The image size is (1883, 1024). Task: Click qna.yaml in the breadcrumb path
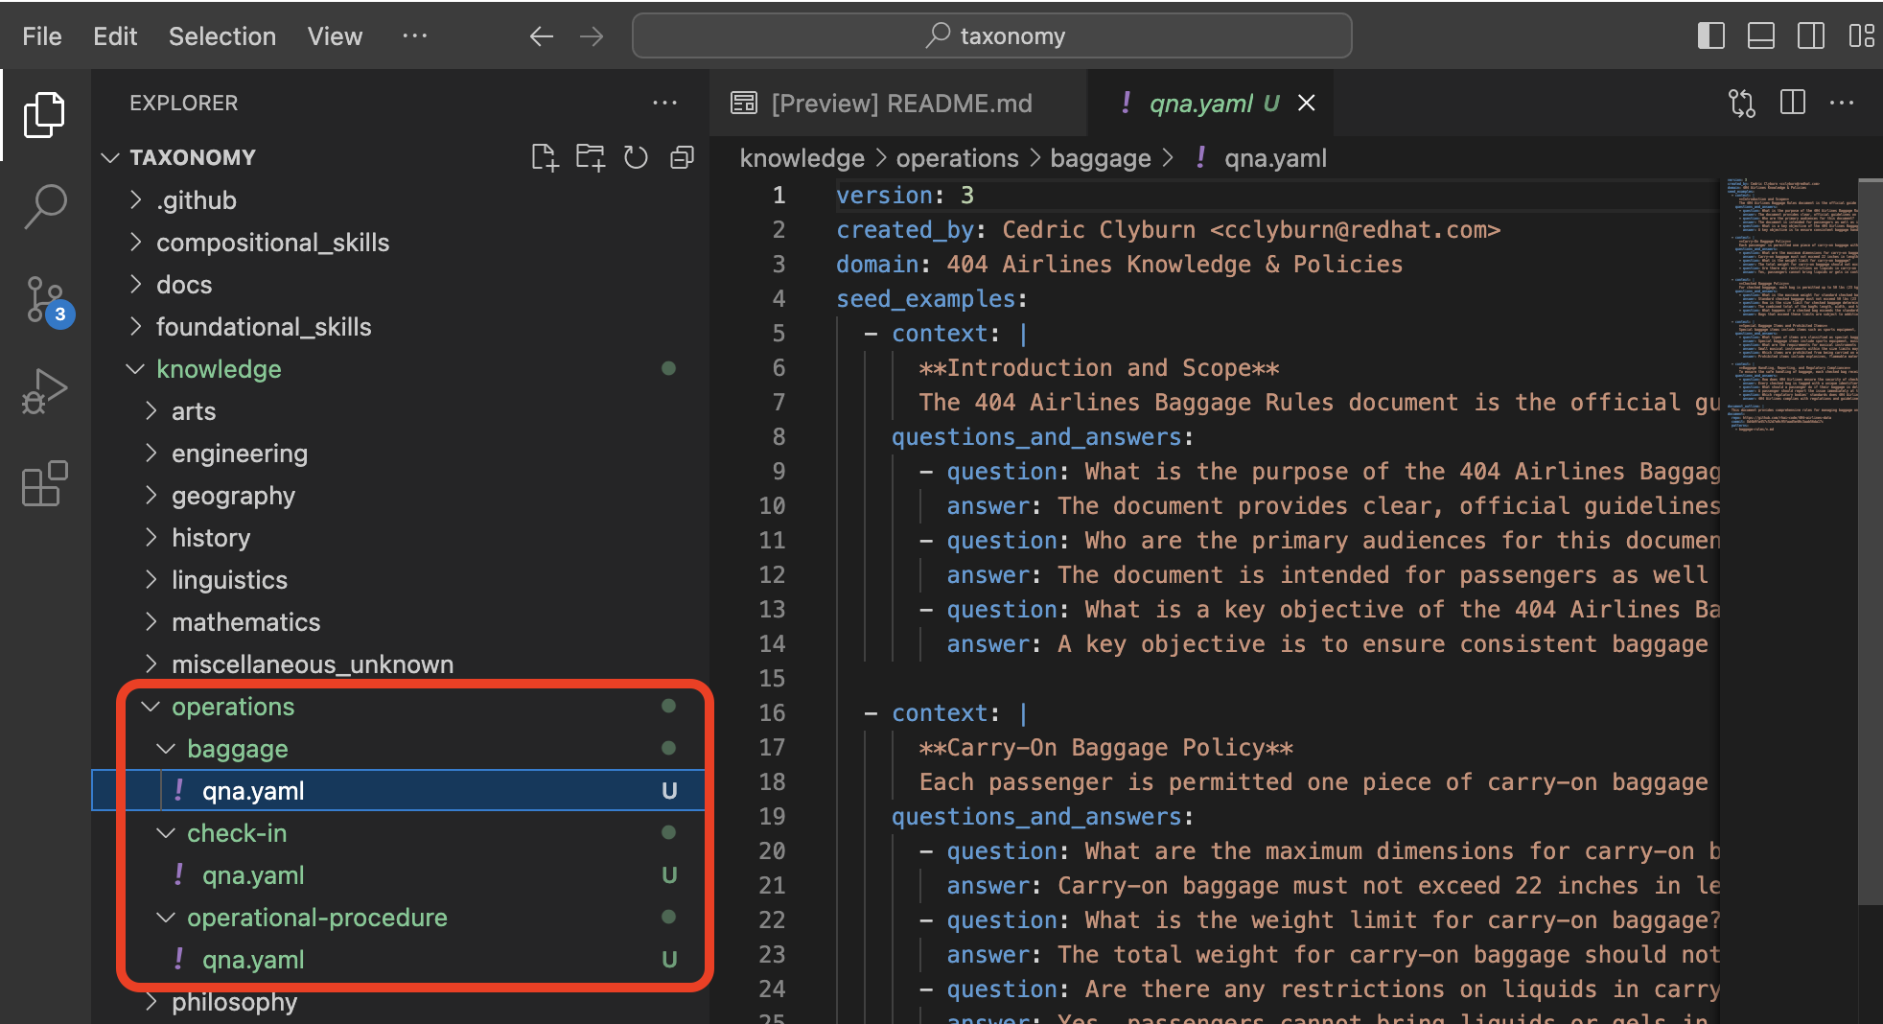(1275, 158)
